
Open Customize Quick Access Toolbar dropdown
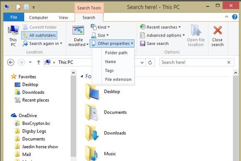click(x=33, y=7)
